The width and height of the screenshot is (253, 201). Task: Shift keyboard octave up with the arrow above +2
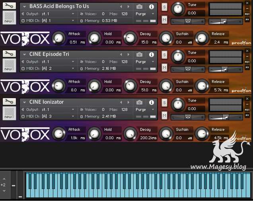click(4, 179)
